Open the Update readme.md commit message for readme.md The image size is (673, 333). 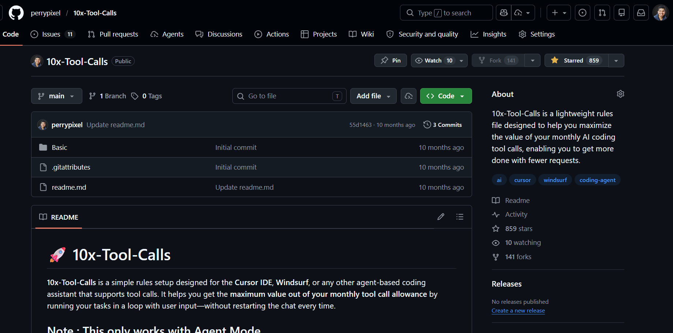244,187
